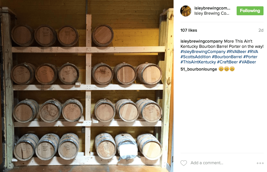Screen dimensions: 267x172
Task: Open commenter 51_bourbonlounge's profile
Action: [199, 69]
